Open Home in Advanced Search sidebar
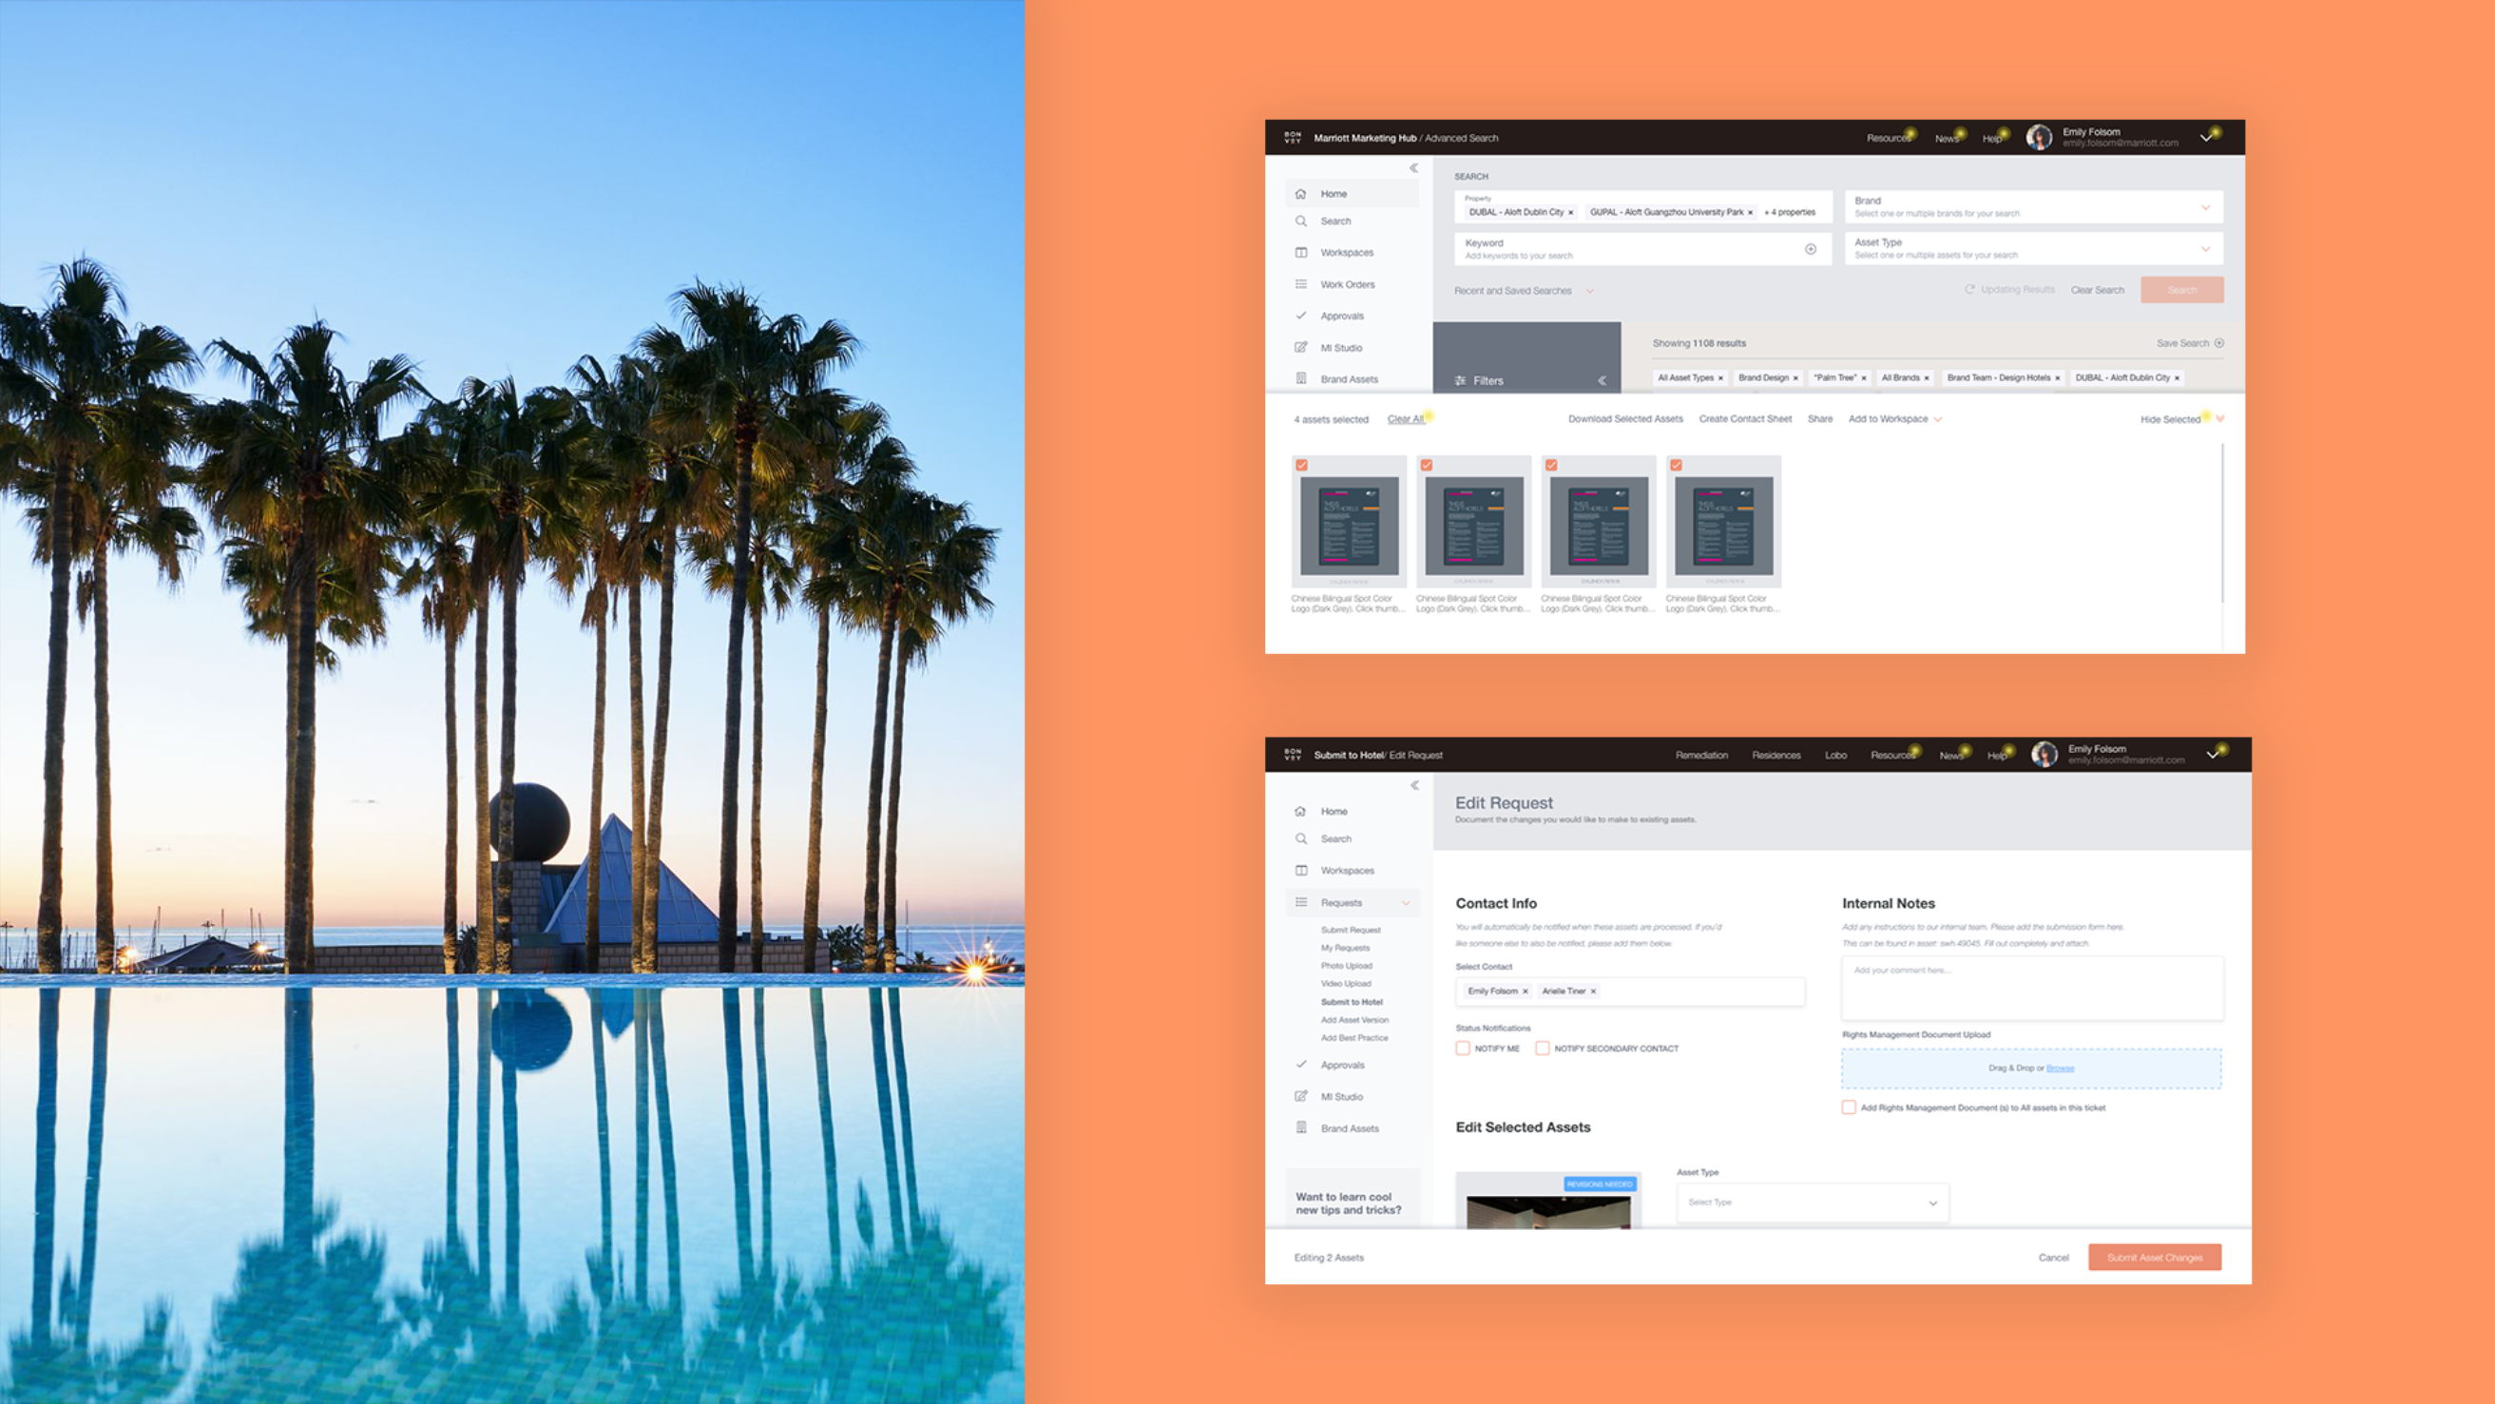This screenshot has height=1404, width=2495. (1353, 194)
